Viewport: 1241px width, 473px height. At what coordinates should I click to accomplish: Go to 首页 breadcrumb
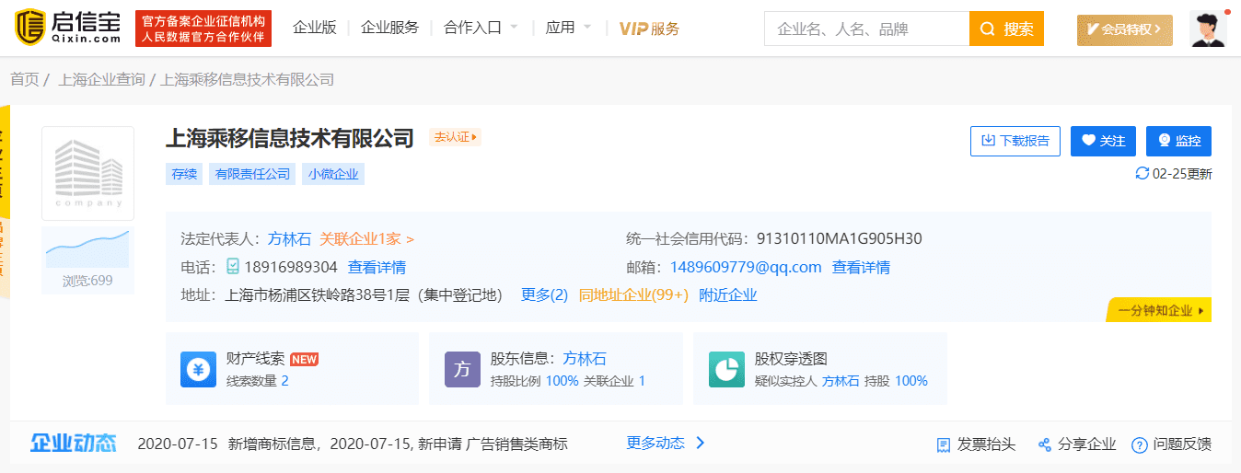pos(25,80)
